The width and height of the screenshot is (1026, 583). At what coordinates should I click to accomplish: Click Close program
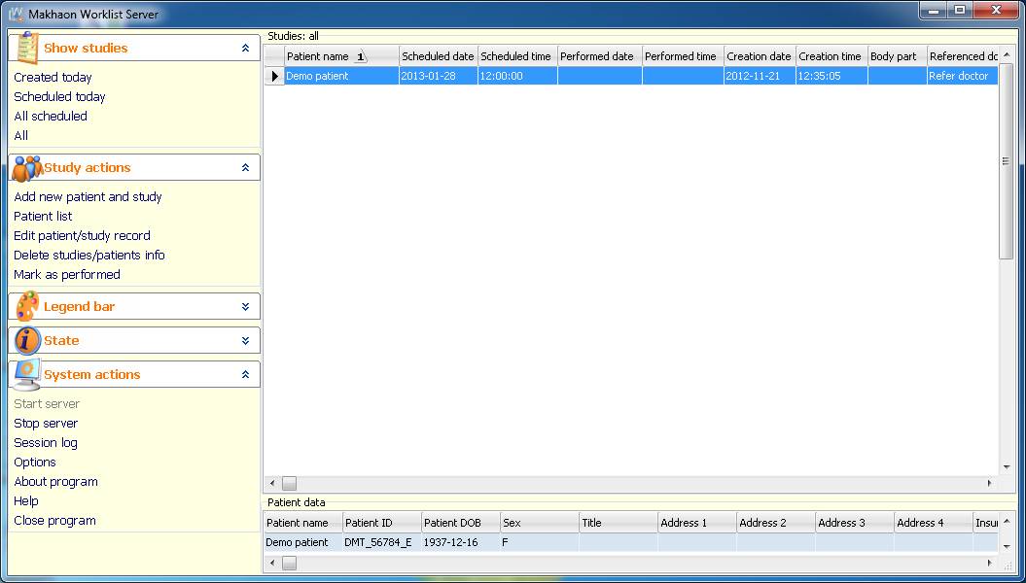tap(55, 521)
